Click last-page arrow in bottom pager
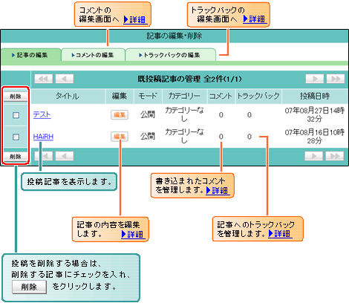 [x=335, y=156]
